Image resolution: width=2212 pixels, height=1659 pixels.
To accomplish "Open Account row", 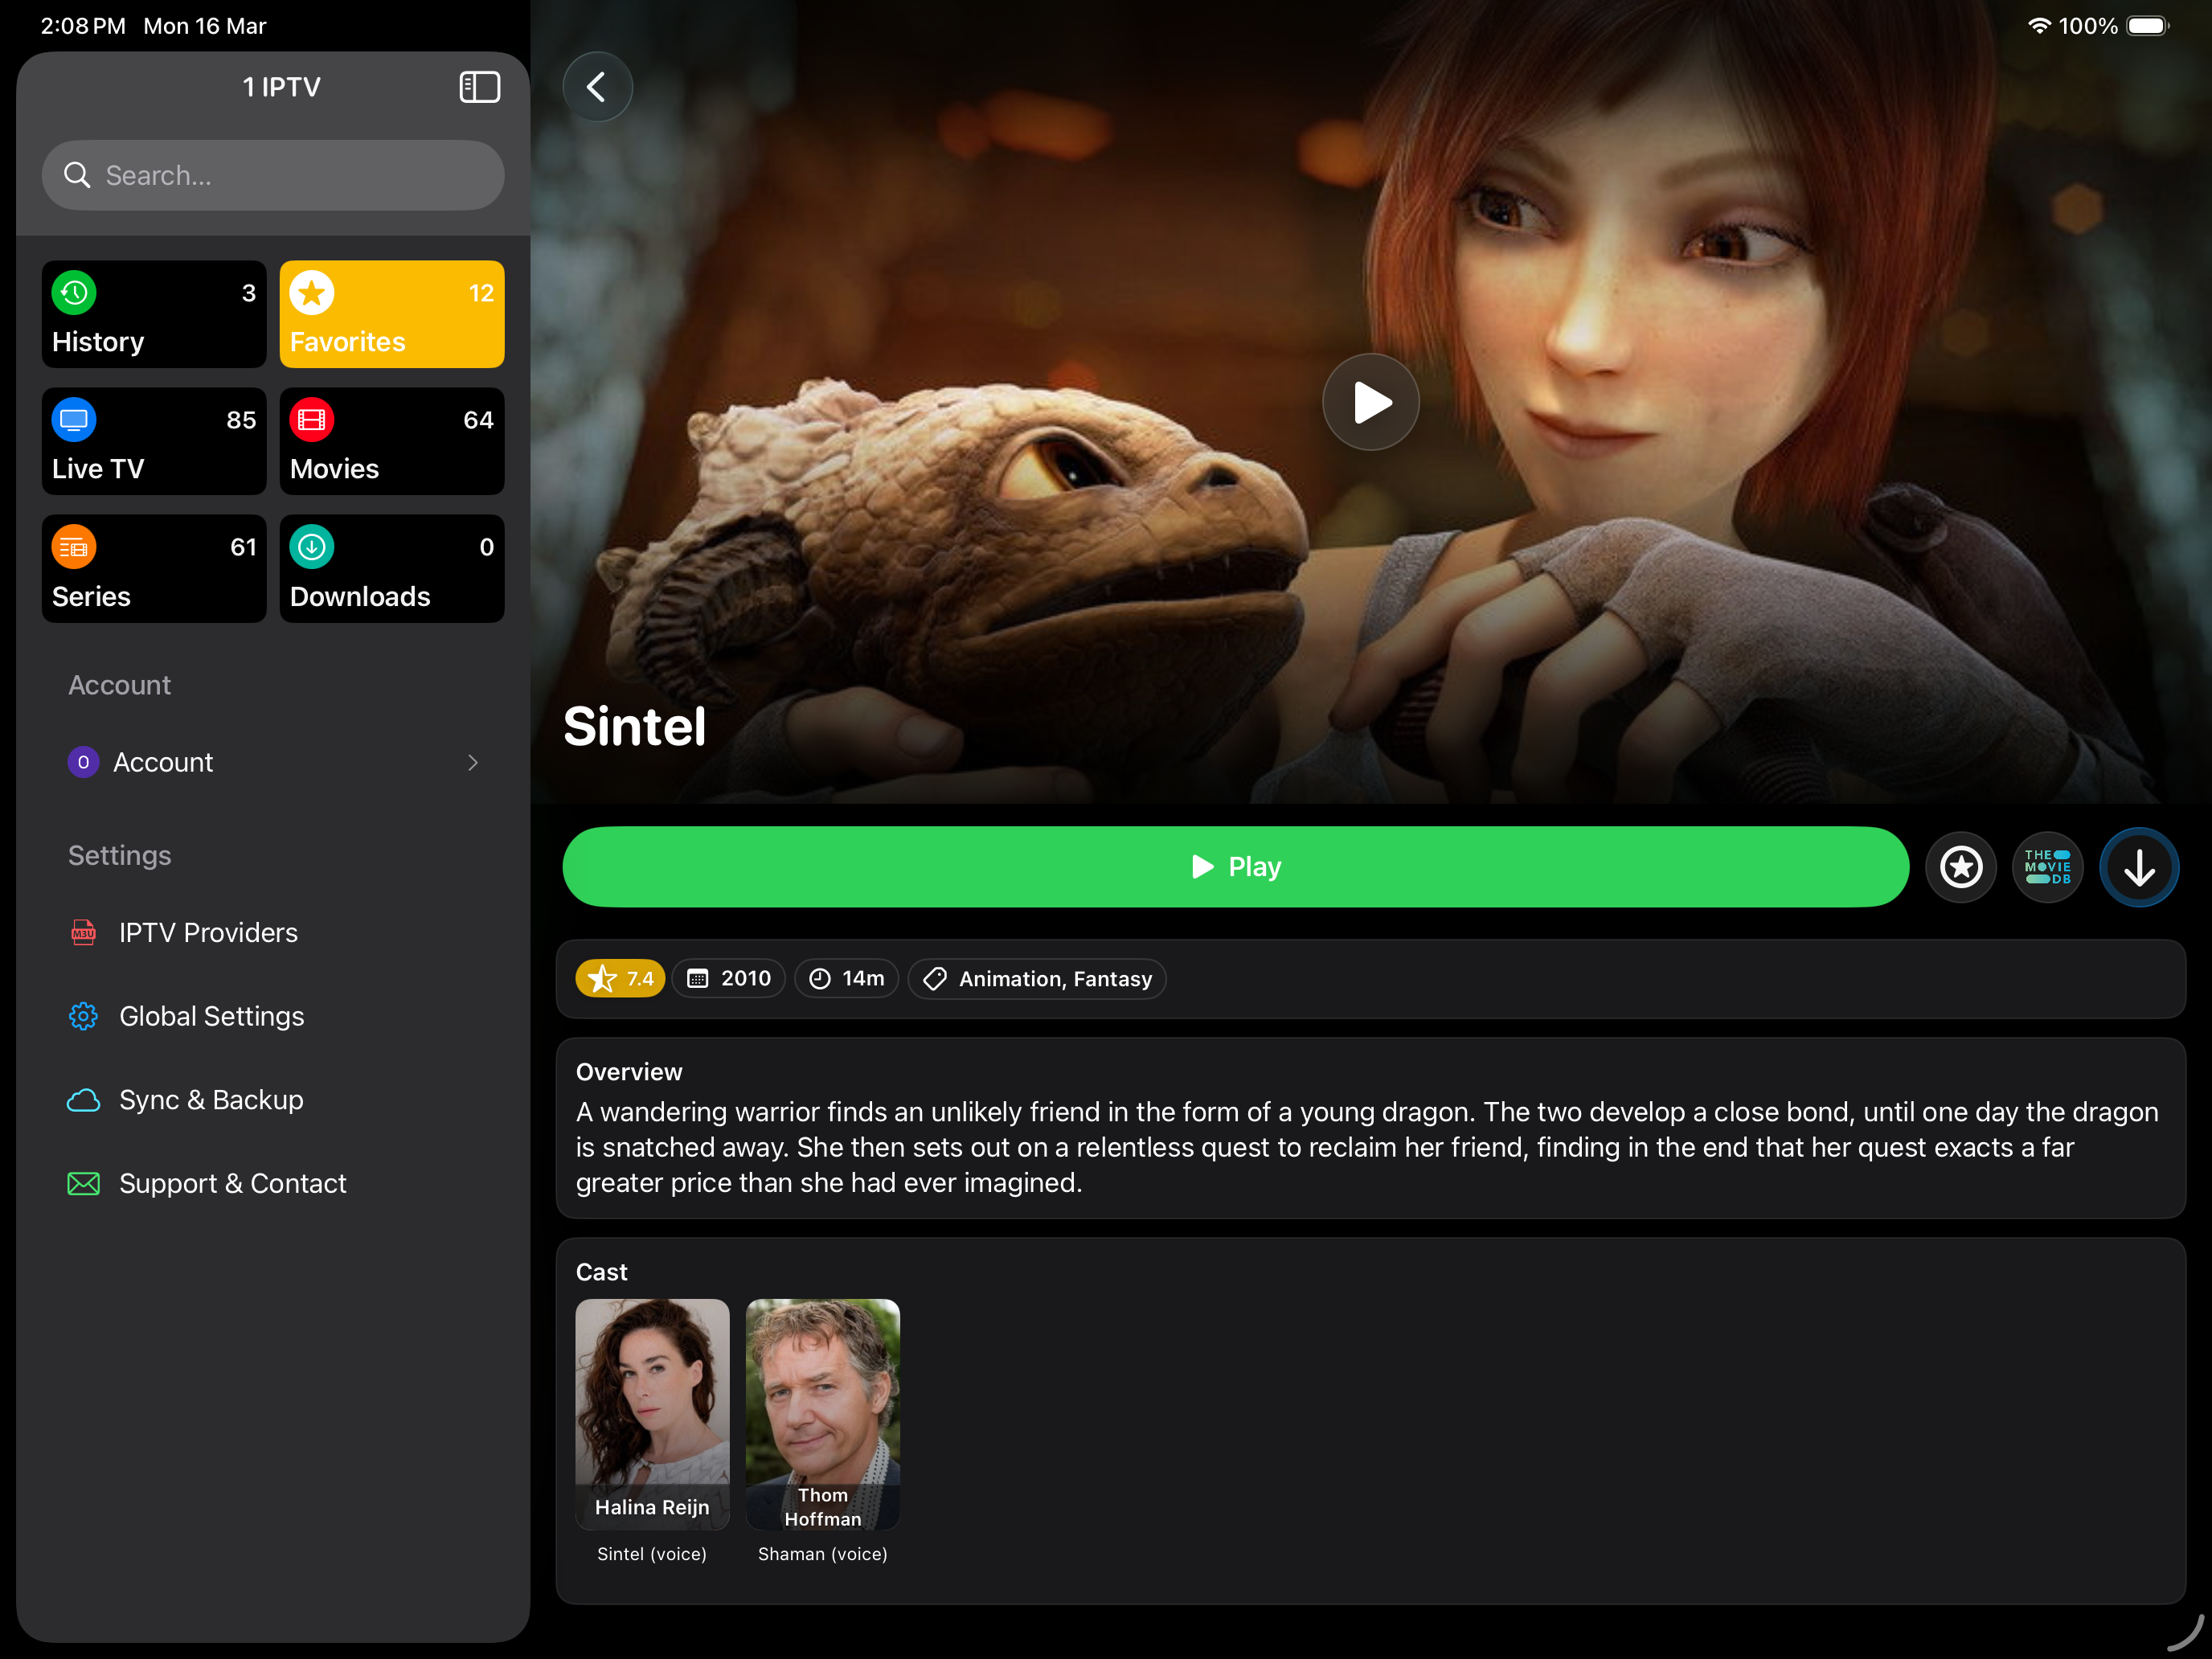I will (x=273, y=762).
